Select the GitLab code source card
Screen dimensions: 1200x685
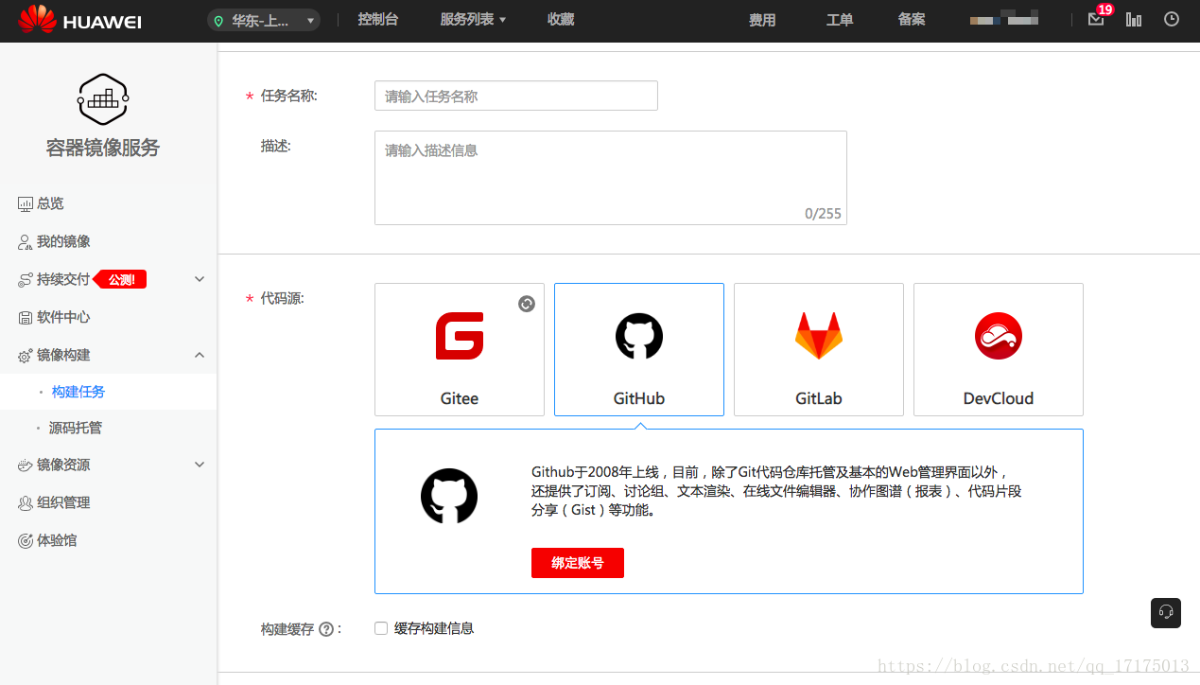[x=819, y=349]
